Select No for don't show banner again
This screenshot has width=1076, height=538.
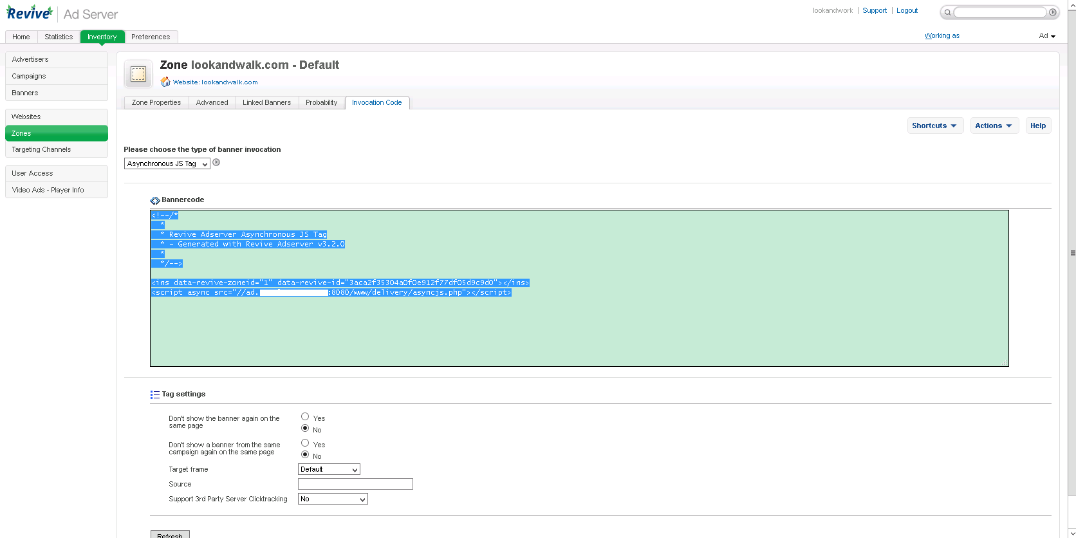(x=305, y=428)
